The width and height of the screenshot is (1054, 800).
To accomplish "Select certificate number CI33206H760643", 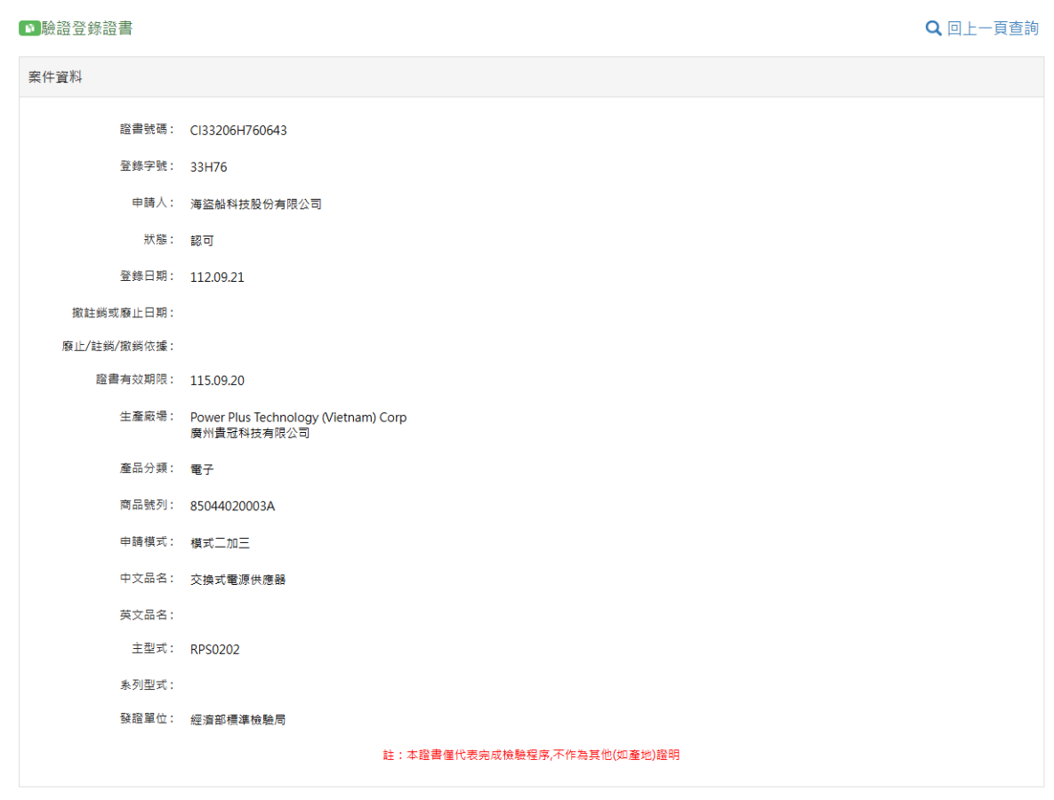I will 238,131.
